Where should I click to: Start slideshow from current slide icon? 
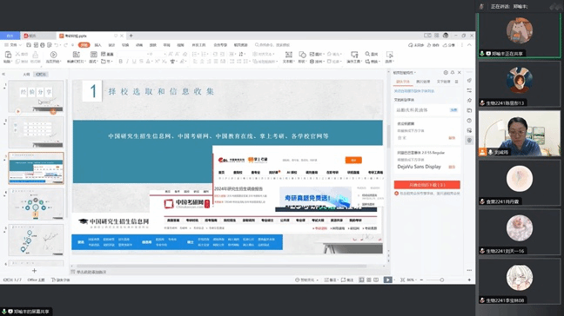(53, 55)
